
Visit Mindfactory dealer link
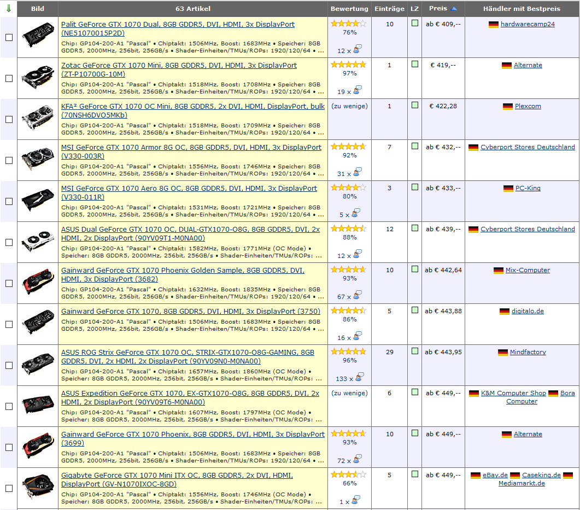(528, 352)
